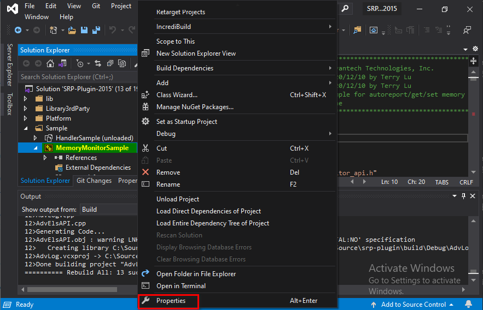This screenshot has width=483, height=310.
Task: Click the search magnifier icon in title bar
Action: click(345, 9)
